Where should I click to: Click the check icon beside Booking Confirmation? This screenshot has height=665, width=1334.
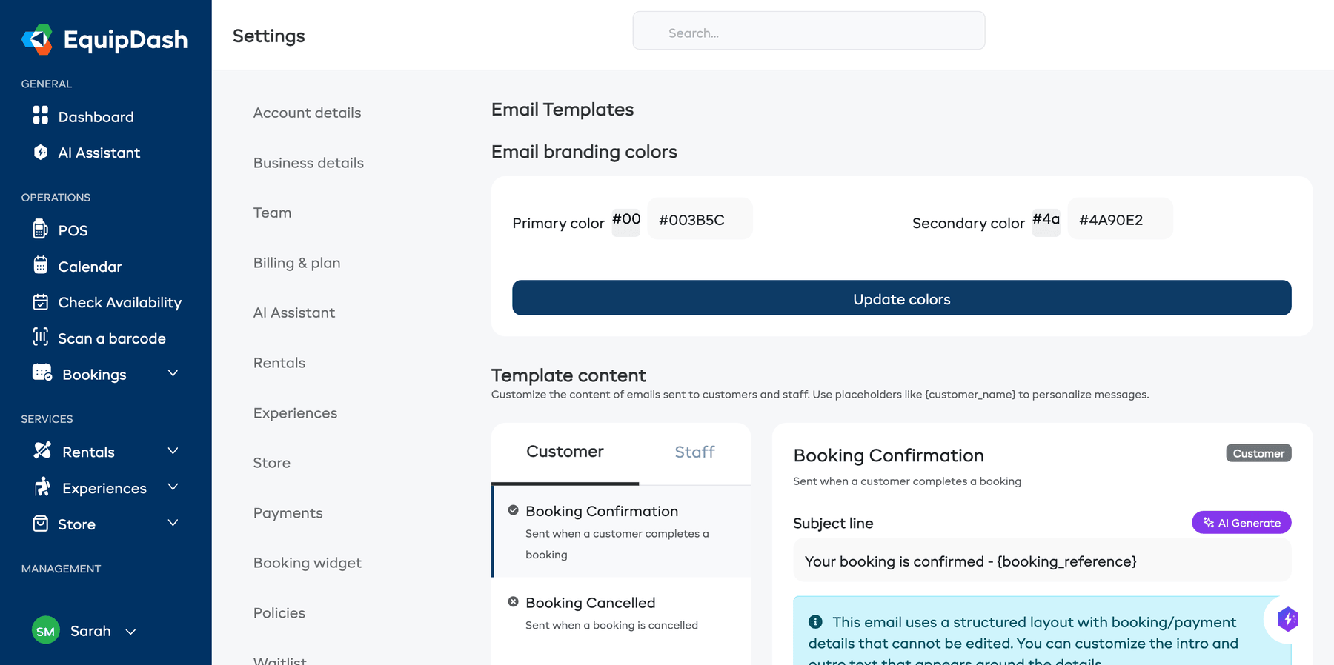pyautogui.click(x=513, y=510)
